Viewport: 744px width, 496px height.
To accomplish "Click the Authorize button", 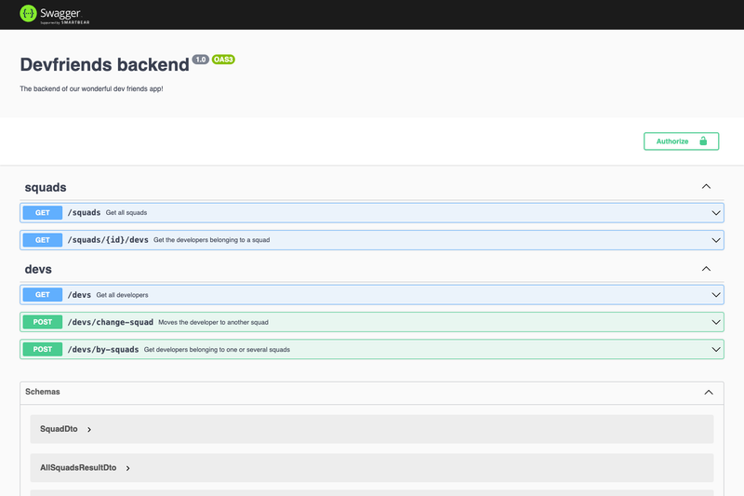I will [x=681, y=141].
